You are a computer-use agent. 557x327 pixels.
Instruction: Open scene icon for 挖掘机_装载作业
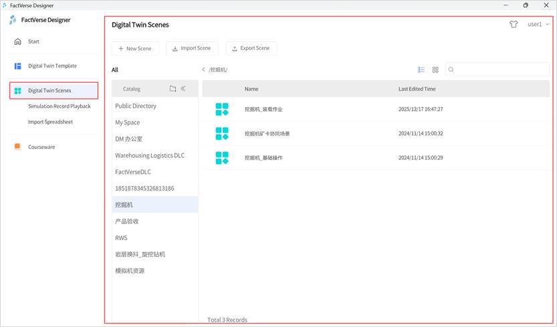[x=222, y=109]
